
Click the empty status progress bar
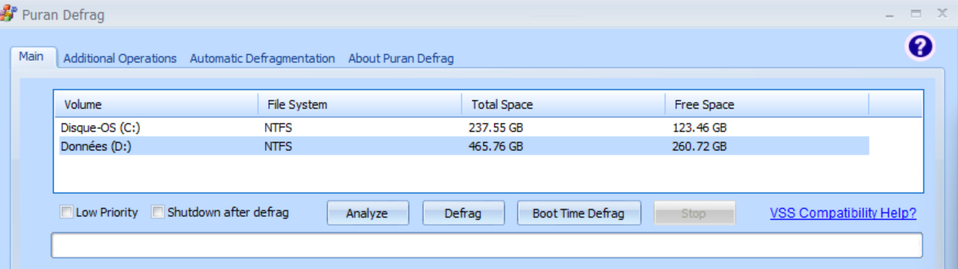click(x=486, y=245)
